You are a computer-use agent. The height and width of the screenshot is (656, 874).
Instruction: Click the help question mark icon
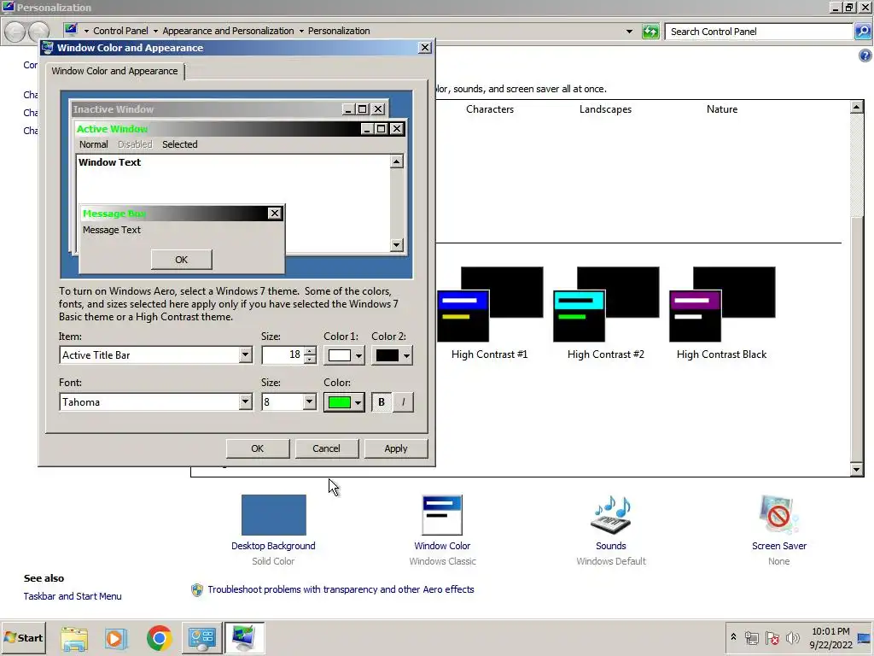[x=865, y=56]
